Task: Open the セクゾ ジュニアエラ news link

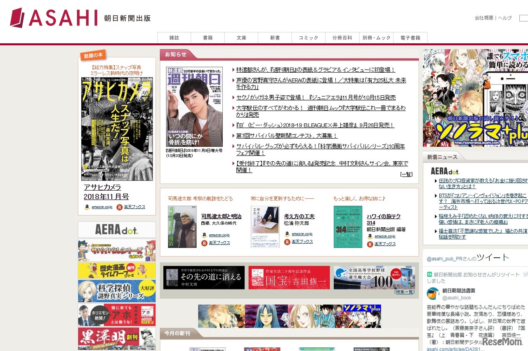Action: tap(316, 98)
